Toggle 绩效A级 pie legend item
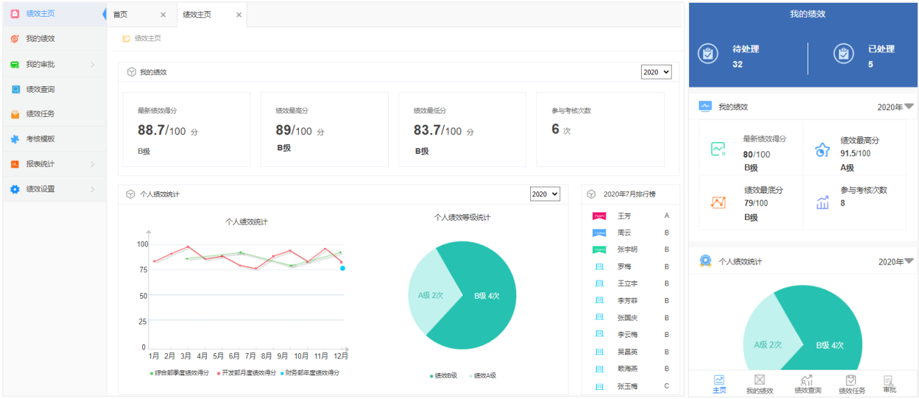This screenshot has width=919, height=399. (482, 376)
